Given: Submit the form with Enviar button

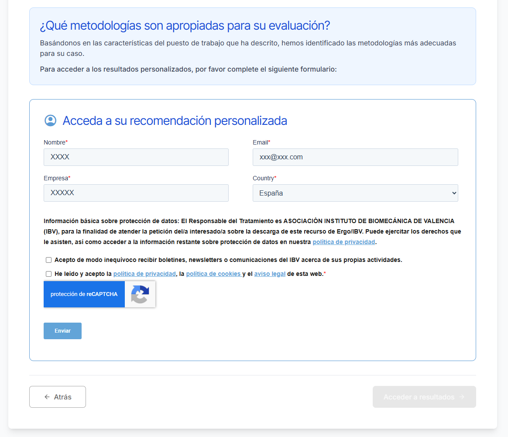Looking at the screenshot, I should [x=62, y=331].
